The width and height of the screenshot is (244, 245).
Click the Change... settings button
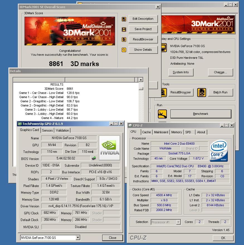(220, 72)
